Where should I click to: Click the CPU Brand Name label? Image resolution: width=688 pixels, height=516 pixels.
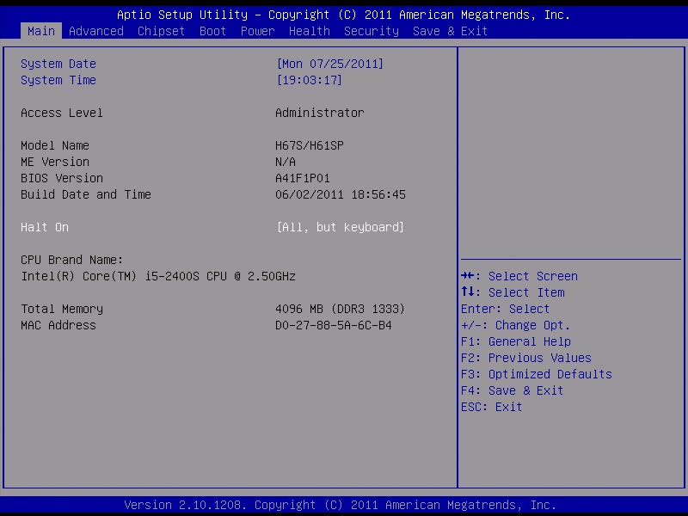72,260
